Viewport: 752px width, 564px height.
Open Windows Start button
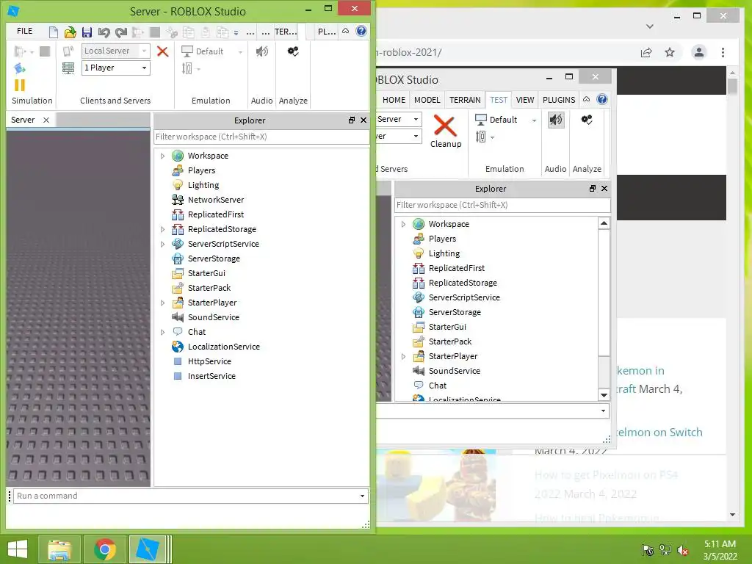click(x=18, y=549)
